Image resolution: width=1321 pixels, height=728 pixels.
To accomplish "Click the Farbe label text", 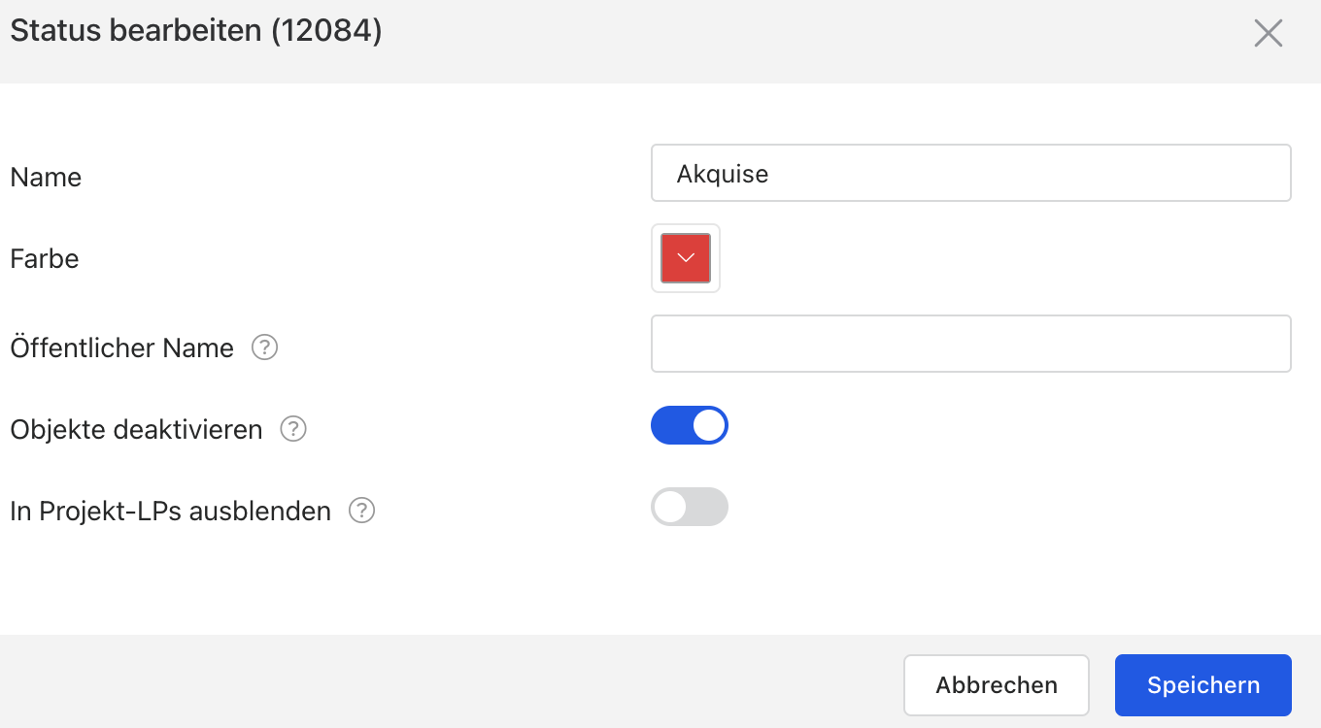I will (x=45, y=259).
